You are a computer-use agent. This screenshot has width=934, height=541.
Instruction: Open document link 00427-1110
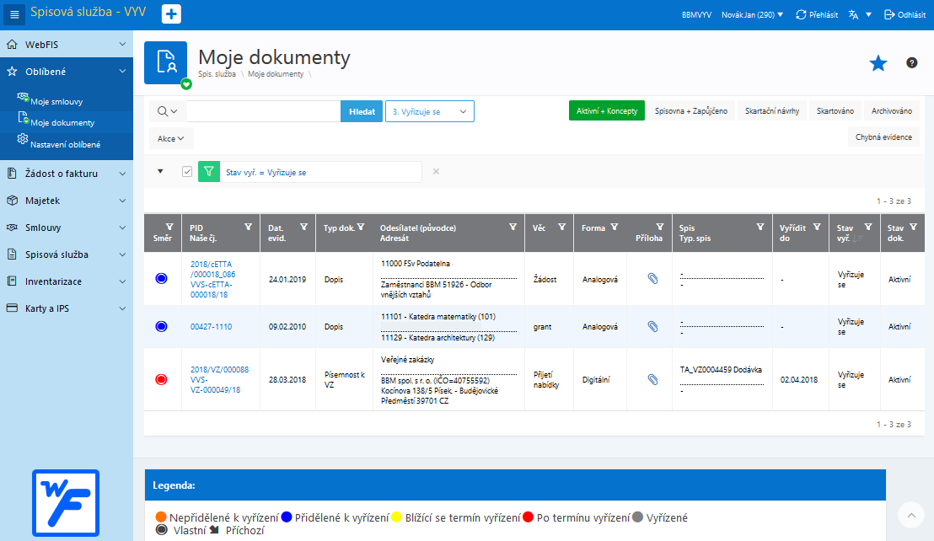211,327
